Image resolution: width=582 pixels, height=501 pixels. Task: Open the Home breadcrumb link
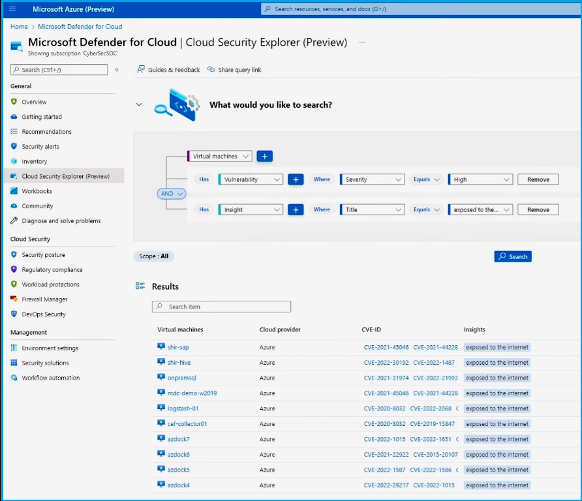(x=19, y=26)
